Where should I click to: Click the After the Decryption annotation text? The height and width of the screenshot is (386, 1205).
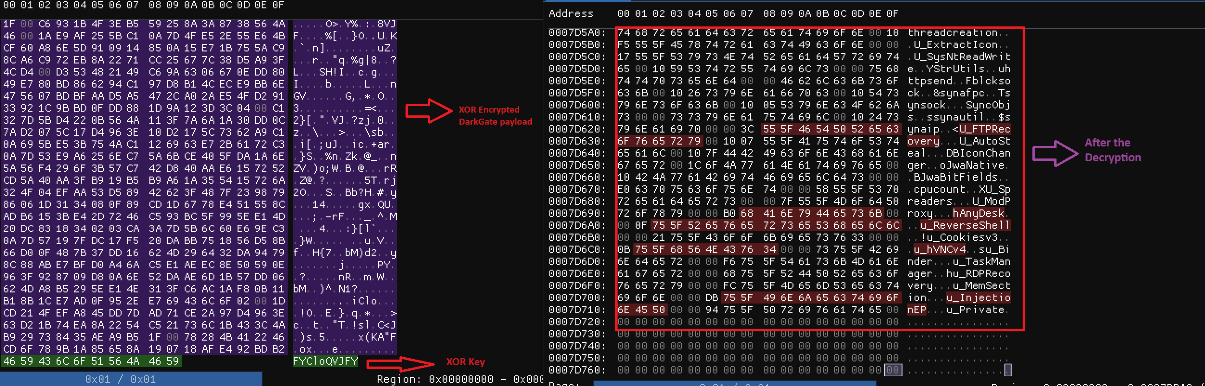pyautogui.click(x=1112, y=150)
